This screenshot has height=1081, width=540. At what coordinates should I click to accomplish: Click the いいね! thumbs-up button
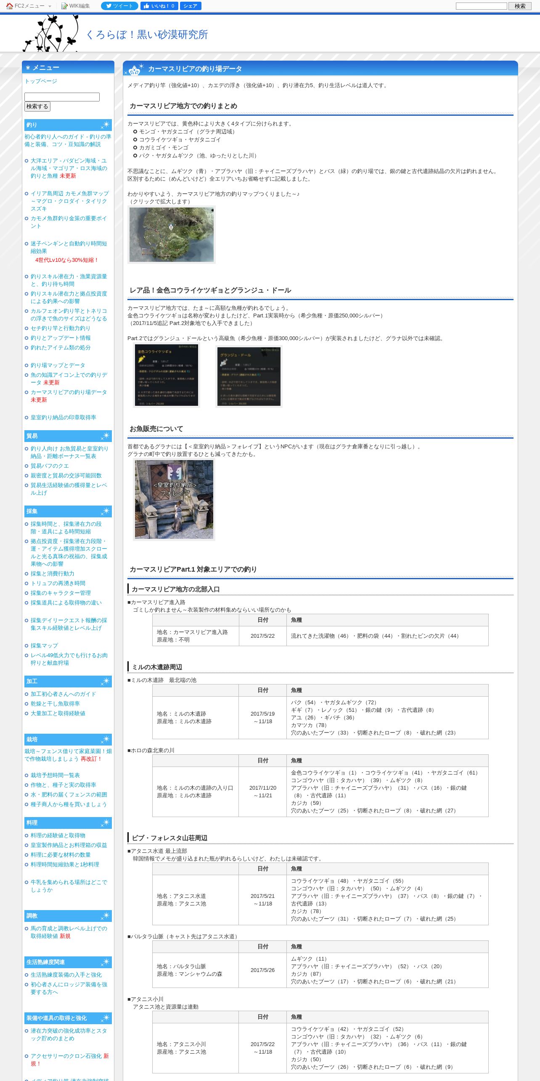(x=159, y=6)
